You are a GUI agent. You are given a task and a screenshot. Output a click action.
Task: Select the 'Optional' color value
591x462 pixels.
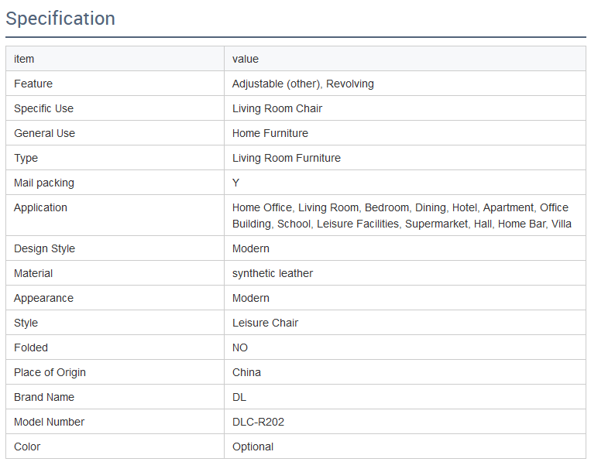[253, 447]
